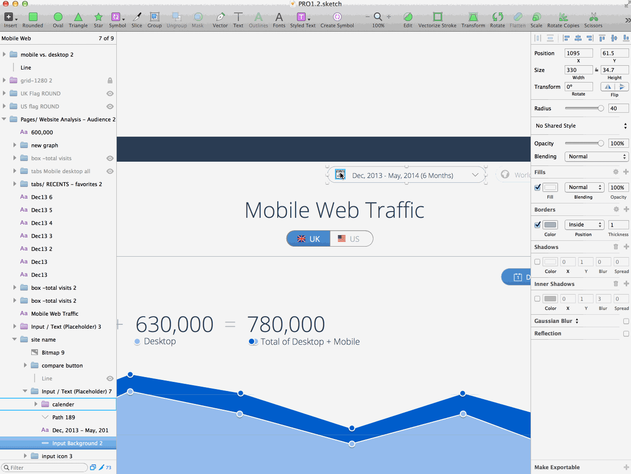The image size is (631, 474).
Task: Toggle visibility of UK Flag ROUND layer
Action: (110, 94)
